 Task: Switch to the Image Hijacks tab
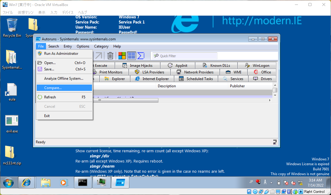pos(138,66)
